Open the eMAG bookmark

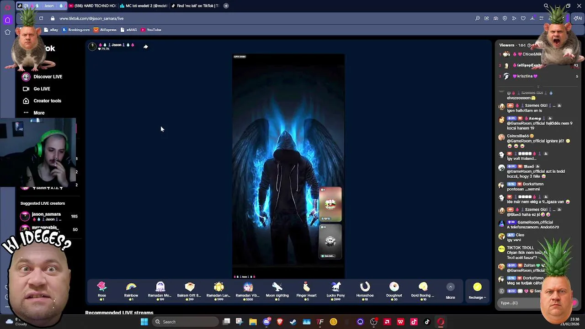point(128,30)
